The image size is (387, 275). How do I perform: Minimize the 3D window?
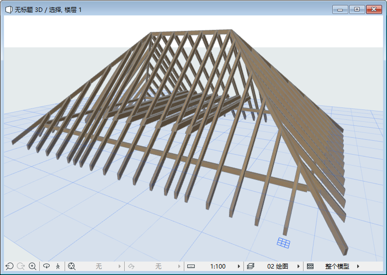pos(340,9)
